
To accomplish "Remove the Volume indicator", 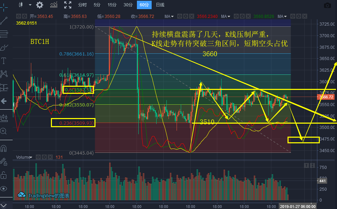I will pyautogui.click(x=50, y=157).
